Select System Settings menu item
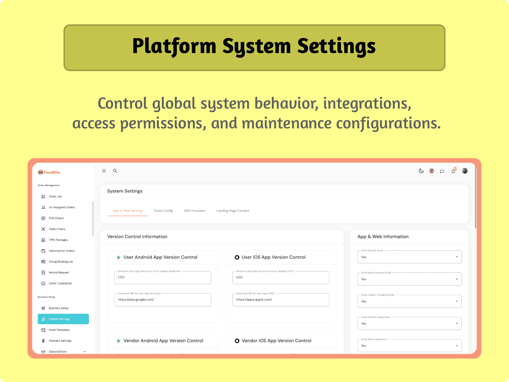Screen dimensions: 509x382 (63, 319)
